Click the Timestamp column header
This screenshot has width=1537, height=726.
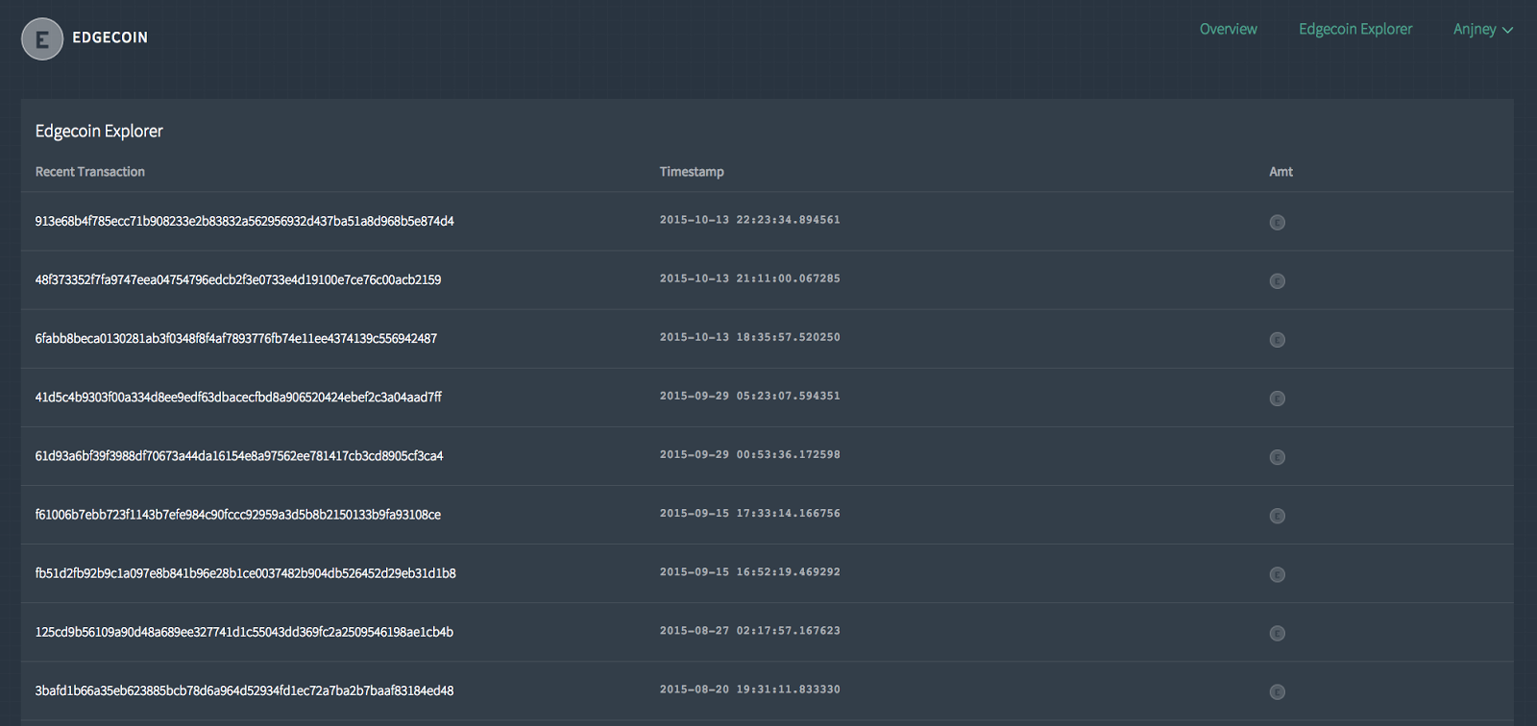click(x=692, y=171)
